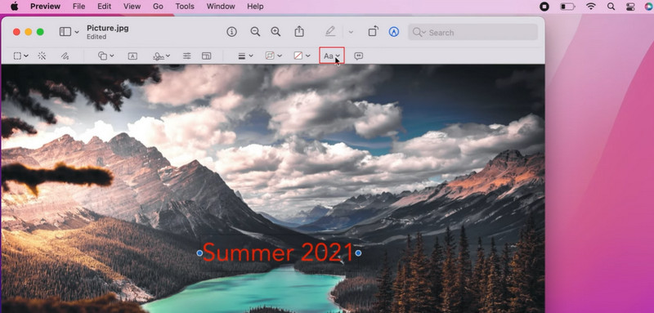Screen dimensions: 654x313
Task: Open the Wi-Fi menu
Action: [590, 7]
